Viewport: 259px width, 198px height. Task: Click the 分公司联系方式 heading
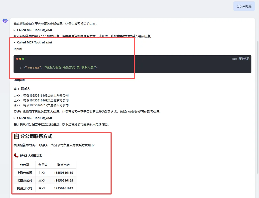click(36, 136)
